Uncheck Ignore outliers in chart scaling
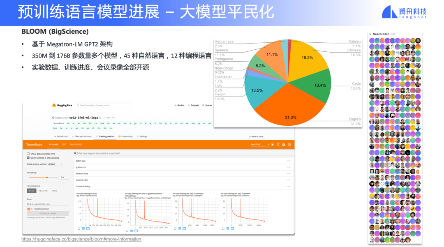This screenshot has width=444, height=247. click(x=28, y=158)
